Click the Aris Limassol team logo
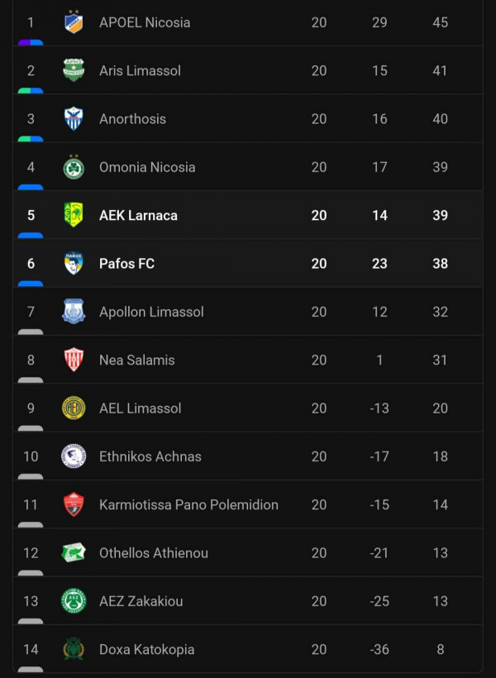This screenshot has width=496, height=678. pos(74,70)
